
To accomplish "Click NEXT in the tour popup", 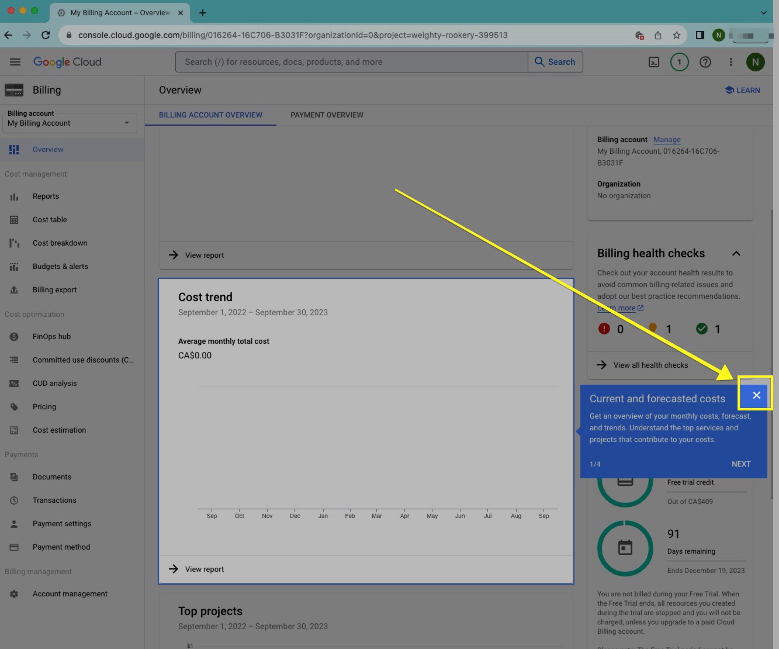I will 741,464.
